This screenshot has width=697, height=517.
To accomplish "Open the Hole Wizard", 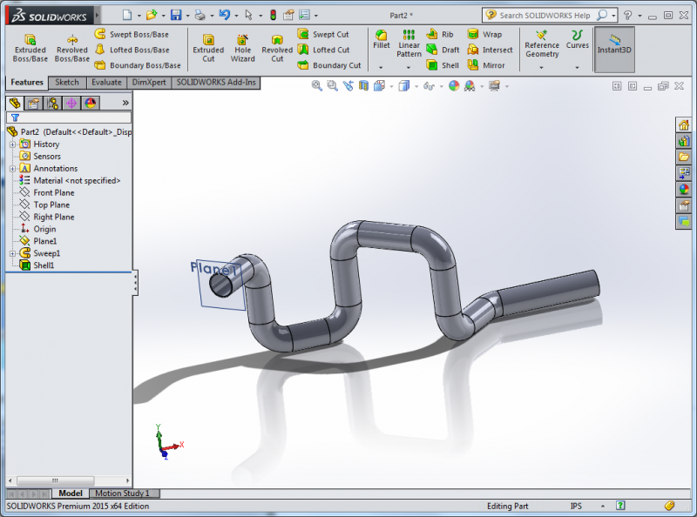I will [242, 48].
